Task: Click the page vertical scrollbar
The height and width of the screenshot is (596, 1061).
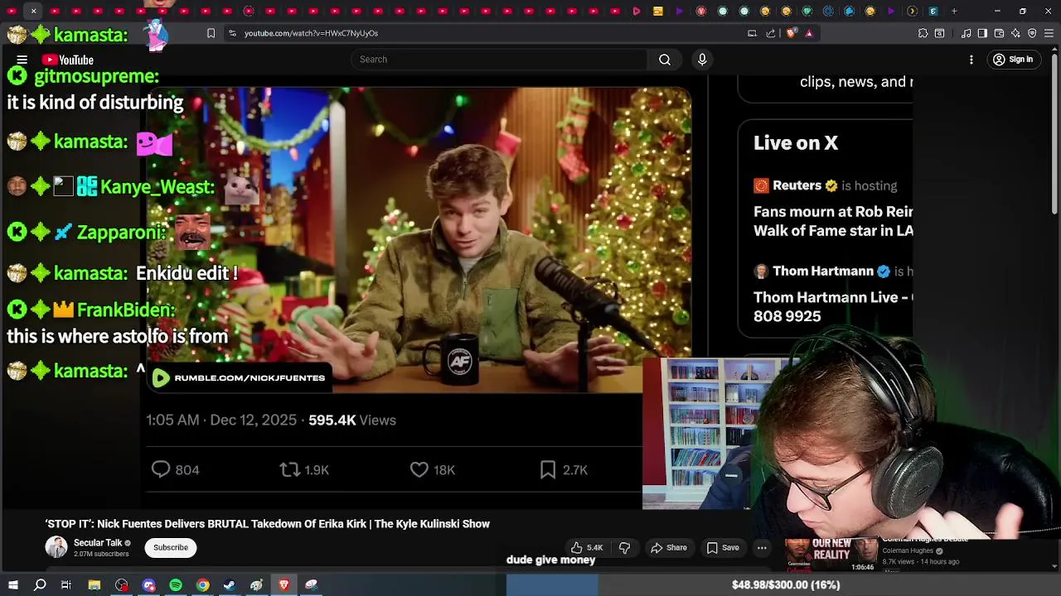Action: [x=1054, y=132]
